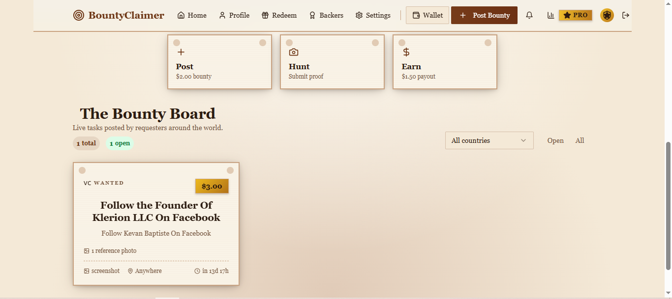This screenshot has width=672, height=299.
Task: Click the 'VC WANTED' label on bounty card
Action: click(x=104, y=183)
